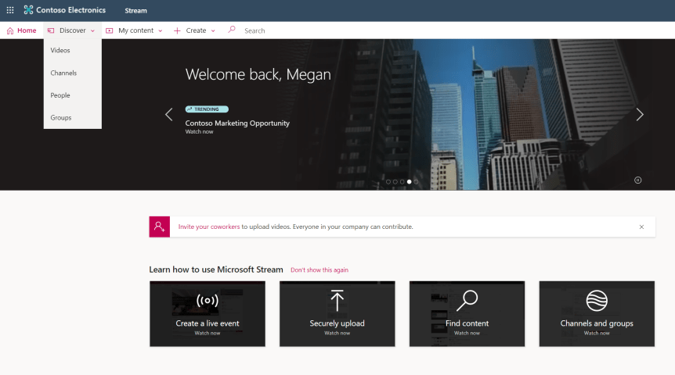Click Don't show this again link
The image size is (675, 375).
pos(319,270)
